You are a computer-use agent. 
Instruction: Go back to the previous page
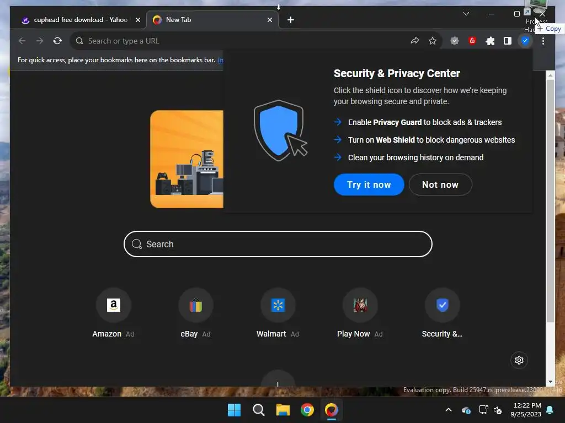pos(22,41)
